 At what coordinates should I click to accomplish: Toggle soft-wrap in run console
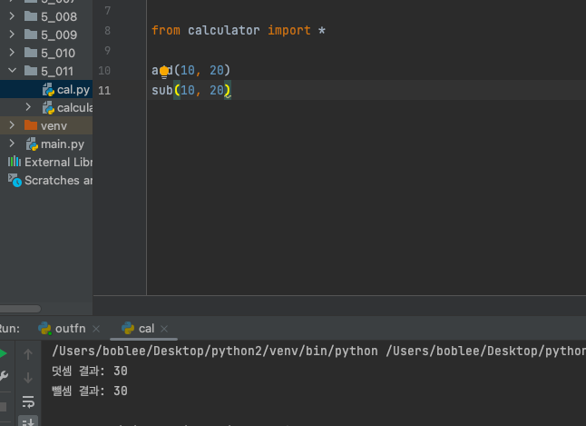pyautogui.click(x=28, y=402)
